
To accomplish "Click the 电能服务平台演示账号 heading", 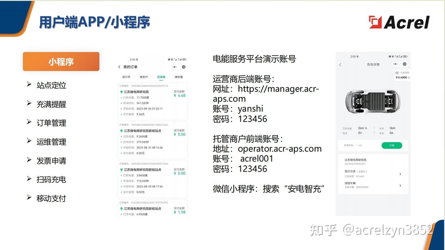I will tap(255, 59).
